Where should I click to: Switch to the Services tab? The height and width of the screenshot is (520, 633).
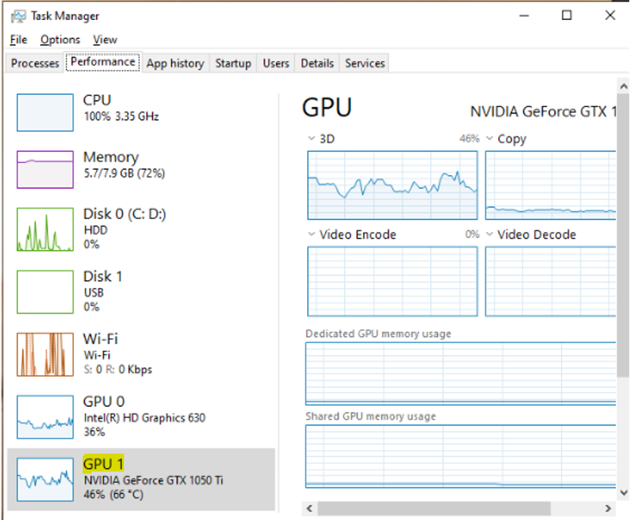[x=365, y=64]
